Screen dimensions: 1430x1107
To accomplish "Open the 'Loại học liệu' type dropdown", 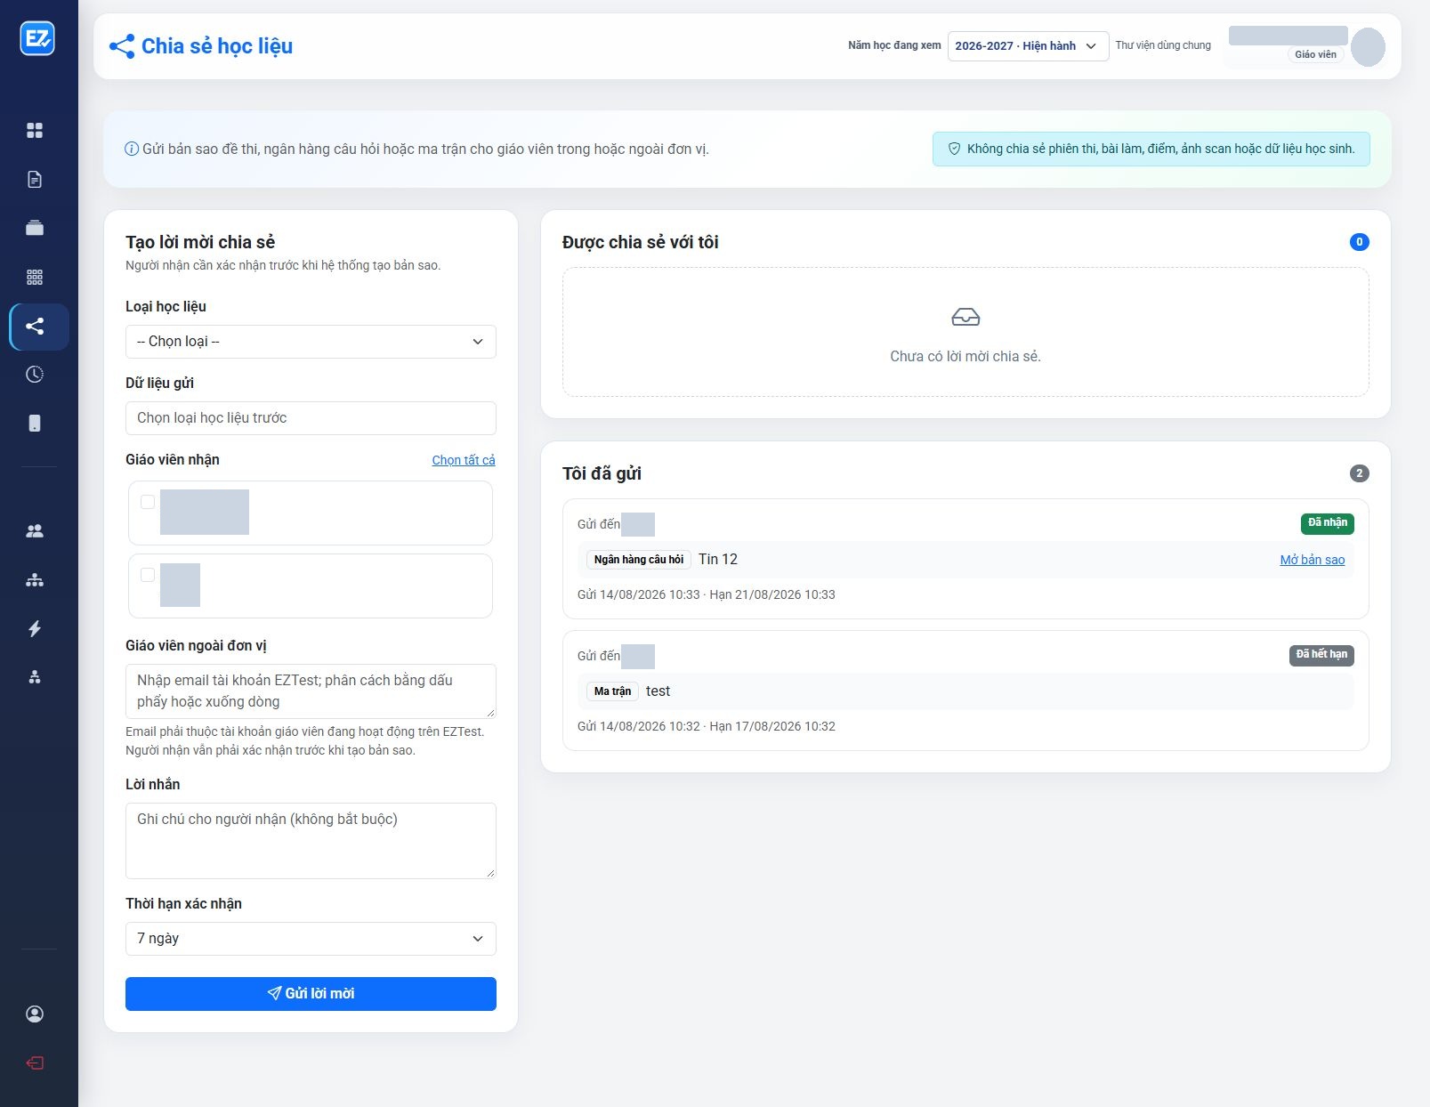I will 311,342.
